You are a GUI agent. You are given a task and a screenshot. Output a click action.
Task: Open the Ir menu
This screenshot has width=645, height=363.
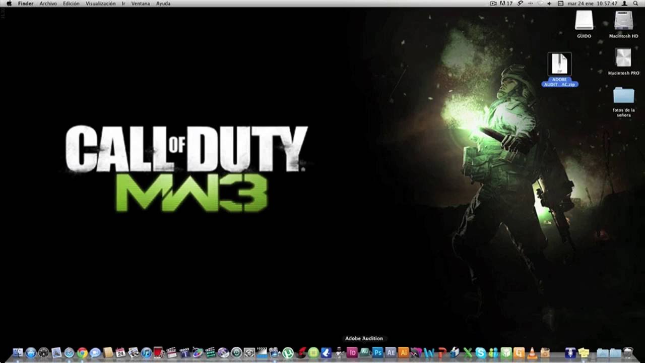click(x=123, y=4)
